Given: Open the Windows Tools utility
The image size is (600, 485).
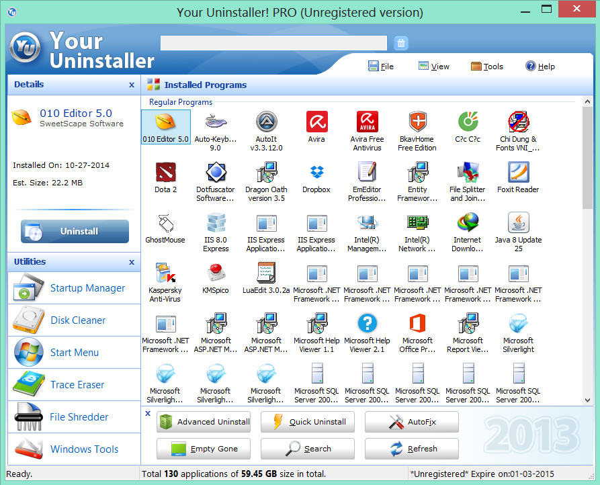Looking at the screenshot, I should click(74, 449).
